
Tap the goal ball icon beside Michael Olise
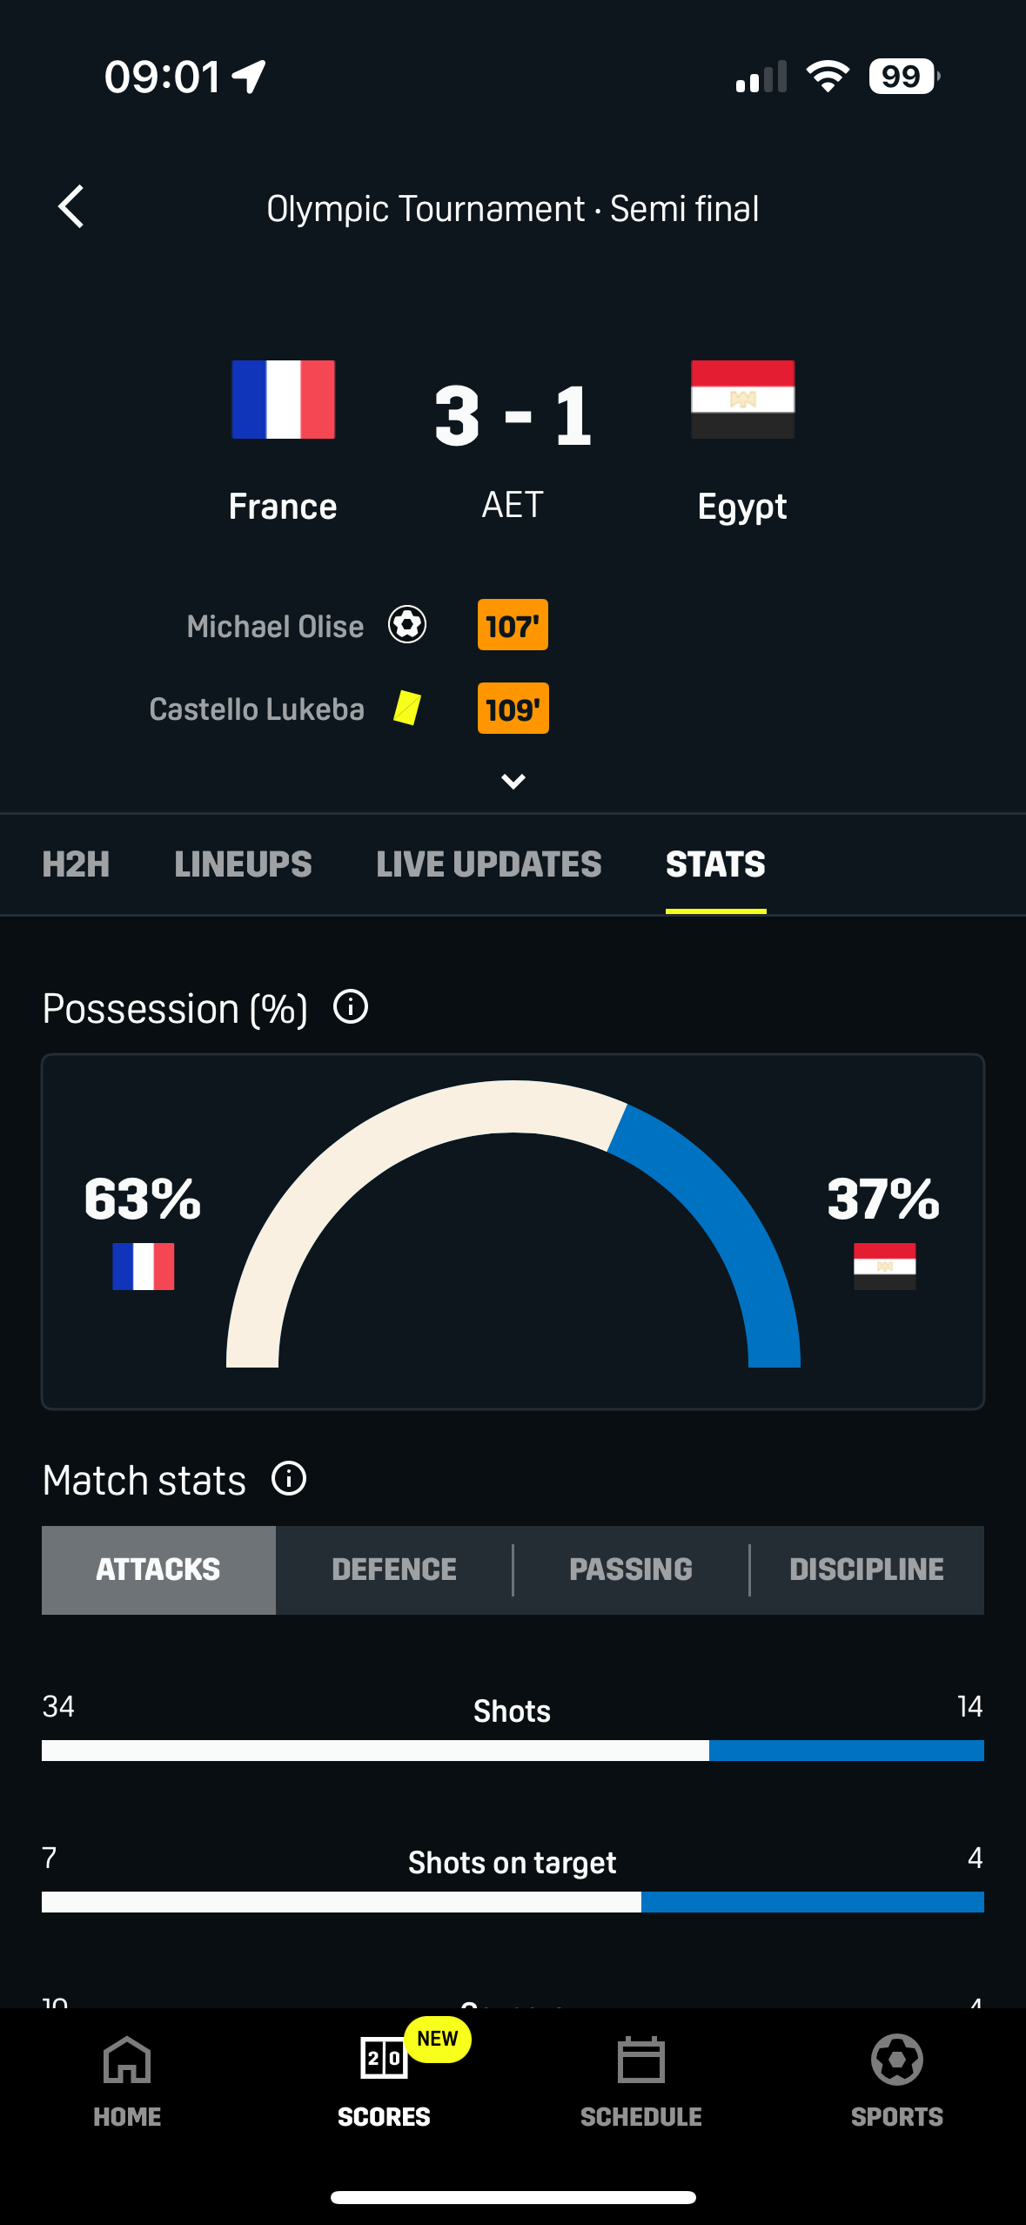tap(406, 625)
